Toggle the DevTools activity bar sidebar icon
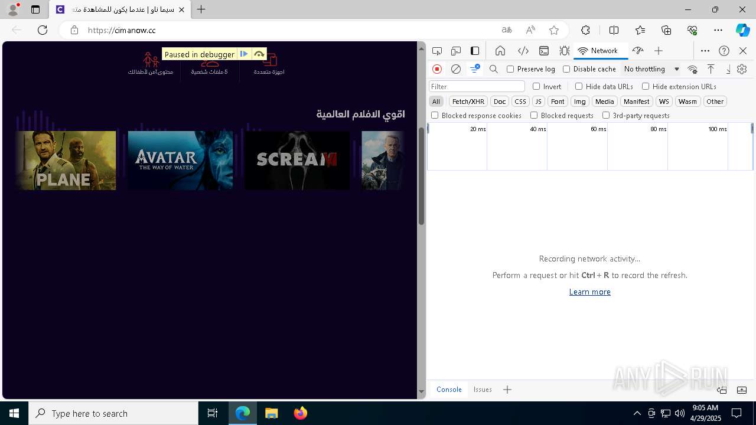The width and height of the screenshot is (756, 425). tap(475, 51)
